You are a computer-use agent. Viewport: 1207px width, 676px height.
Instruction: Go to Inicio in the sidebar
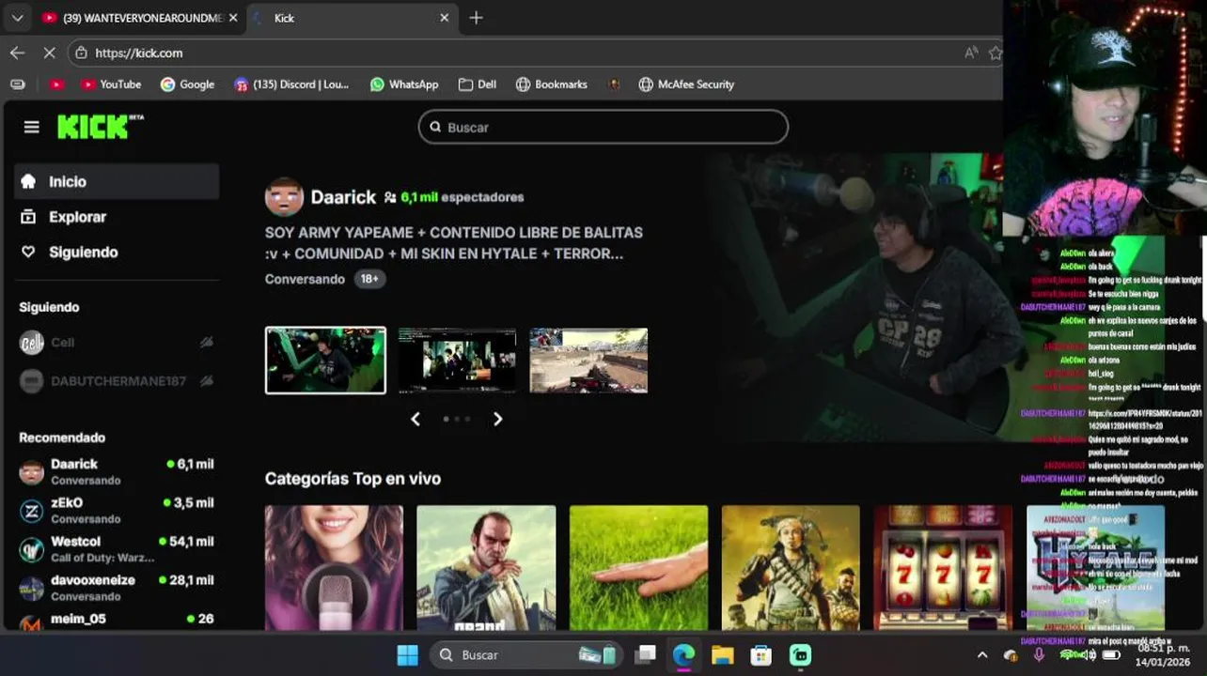117,181
